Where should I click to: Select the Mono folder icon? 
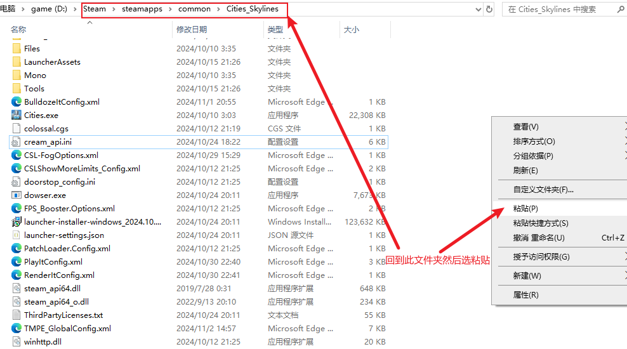(16, 75)
